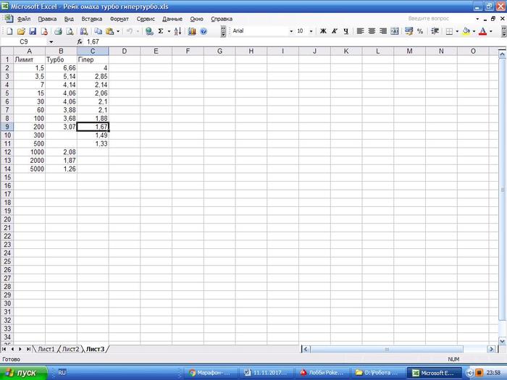Screen dimensions: 507x380
Task: Print the sheet via the printer icon
Action: click(x=58, y=31)
